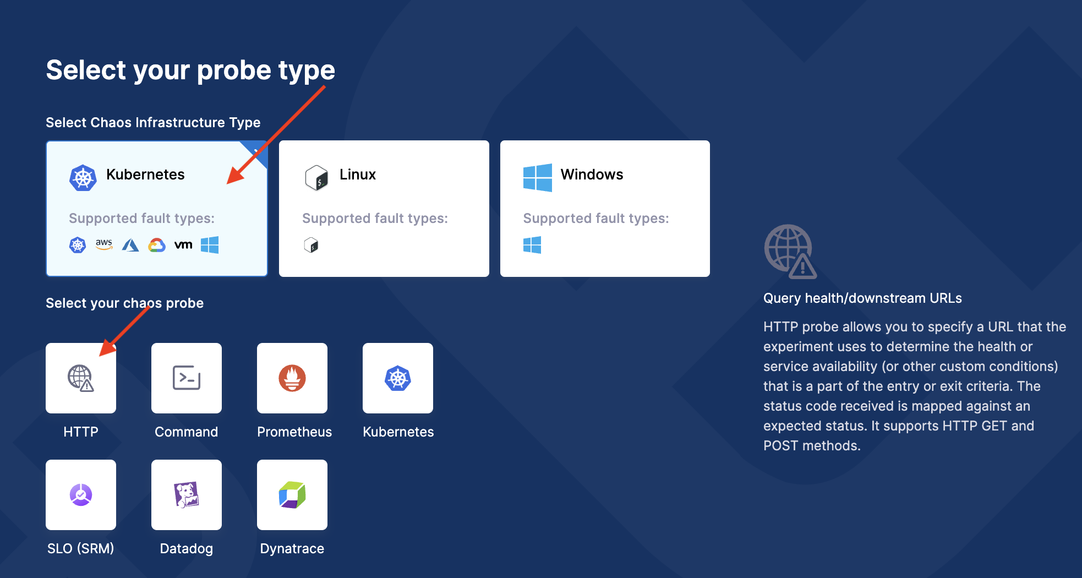Click the Google Cloud fault type icon
1082x578 pixels.
(157, 245)
